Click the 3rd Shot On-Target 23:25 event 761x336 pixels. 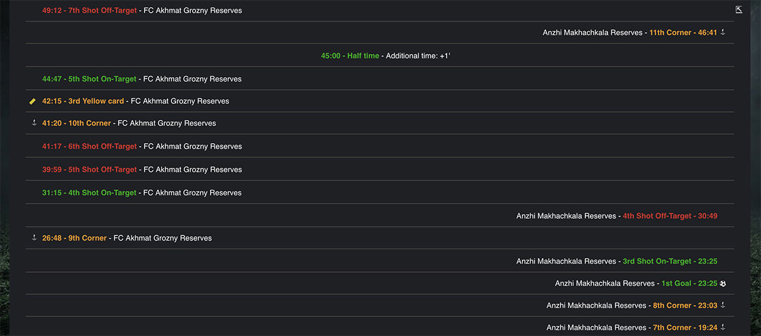point(670,261)
